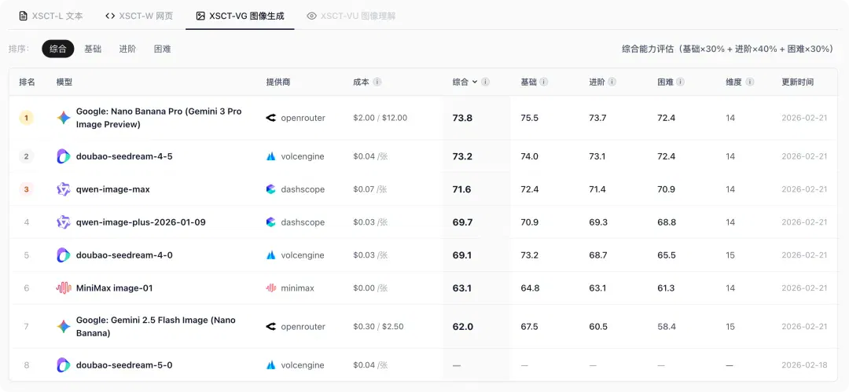Click minimax provider icon
The width and height of the screenshot is (849, 392).
pos(270,288)
